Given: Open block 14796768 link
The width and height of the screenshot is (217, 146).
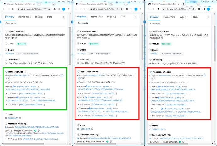Looking at the screenshot, I should tap(82, 53).
